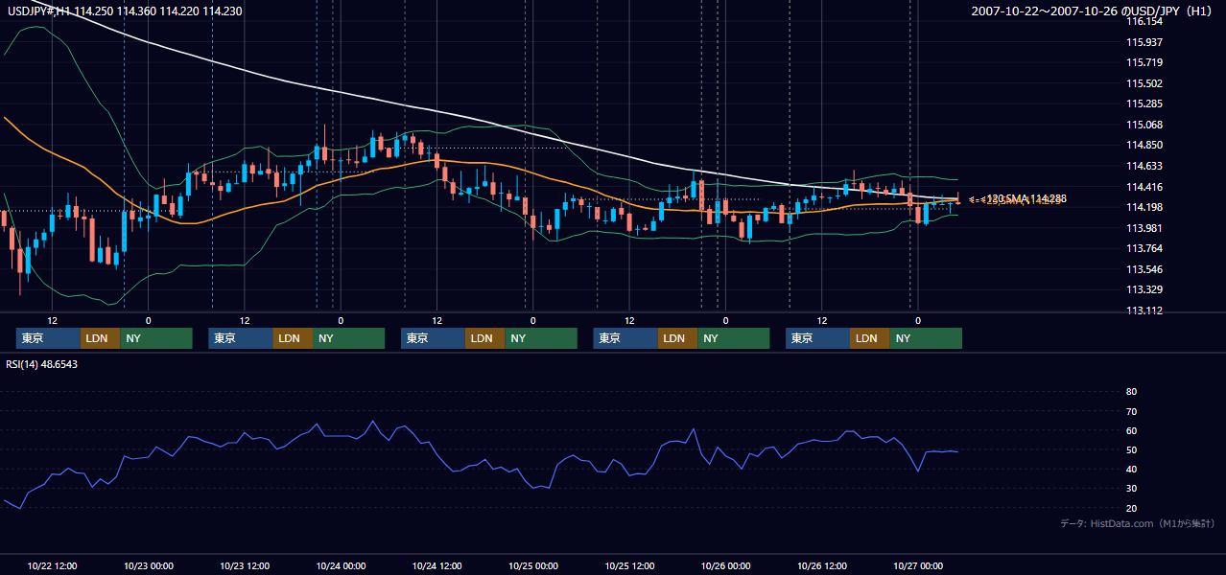
Task: Select the 10/25 NY session box
Action: 733,338
